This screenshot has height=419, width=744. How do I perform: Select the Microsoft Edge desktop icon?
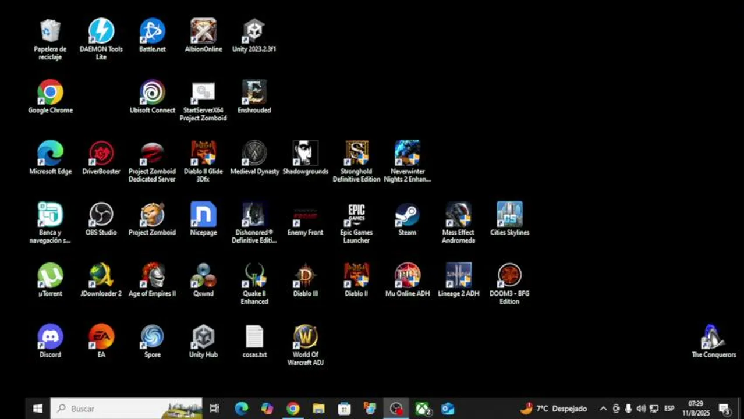(51, 158)
